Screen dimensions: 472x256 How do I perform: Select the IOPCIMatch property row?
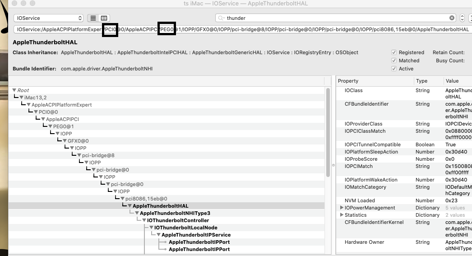tap(404, 169)
